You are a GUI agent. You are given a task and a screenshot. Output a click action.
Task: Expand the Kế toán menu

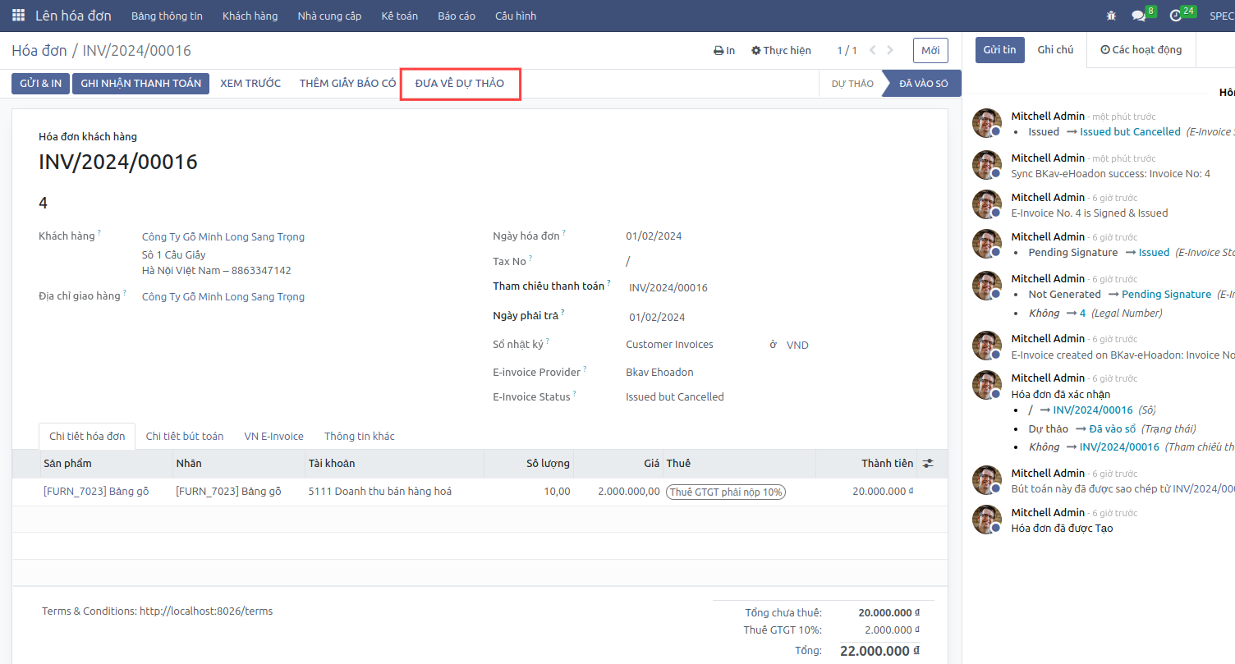pos(397,16)
